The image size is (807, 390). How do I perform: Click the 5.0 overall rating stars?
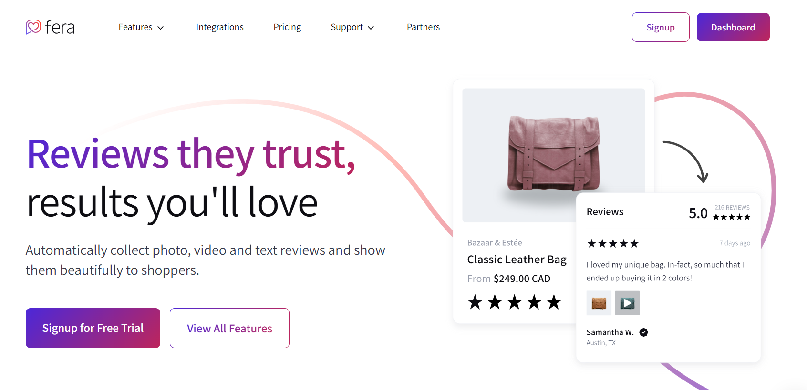tap(732, 217)
